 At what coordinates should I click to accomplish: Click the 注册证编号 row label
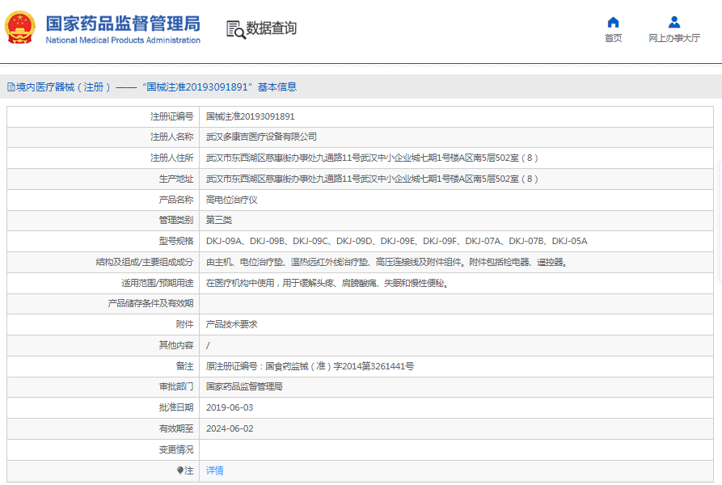(171, 116)
